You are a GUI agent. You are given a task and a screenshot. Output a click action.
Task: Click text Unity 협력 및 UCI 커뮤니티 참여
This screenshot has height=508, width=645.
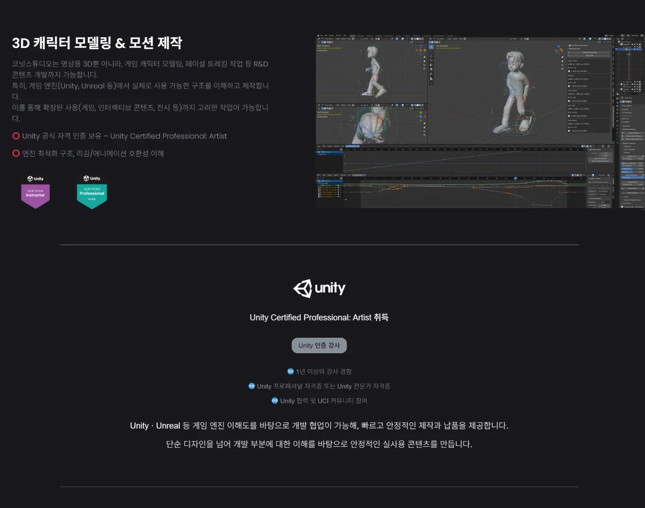[324, 400]
